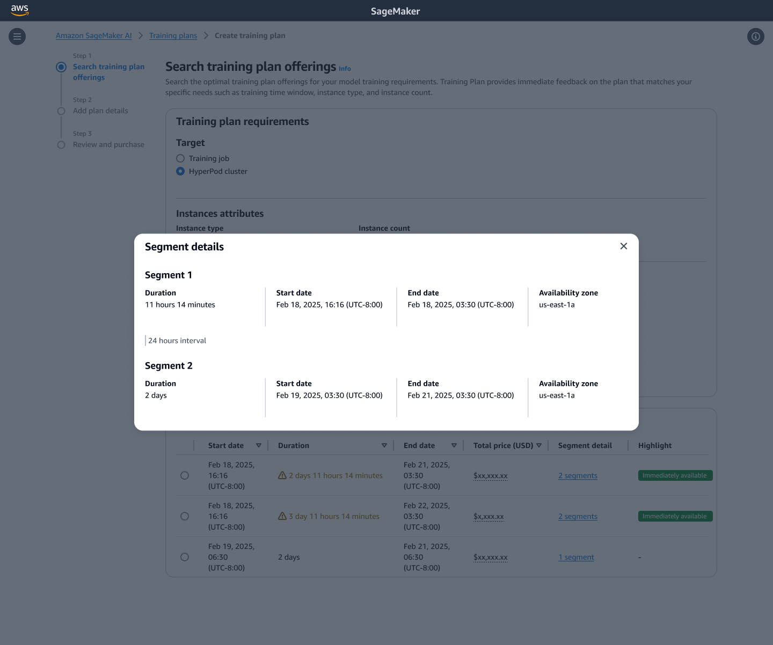Click Segment 1 end date Feb 18, 03:30
Screen dimensions: 773x645
point(461,305)
